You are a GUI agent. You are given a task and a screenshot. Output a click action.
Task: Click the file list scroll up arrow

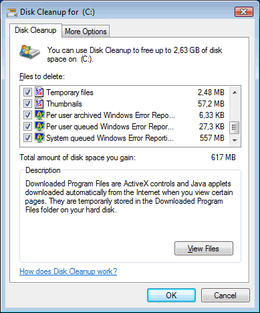coord(235,92)
